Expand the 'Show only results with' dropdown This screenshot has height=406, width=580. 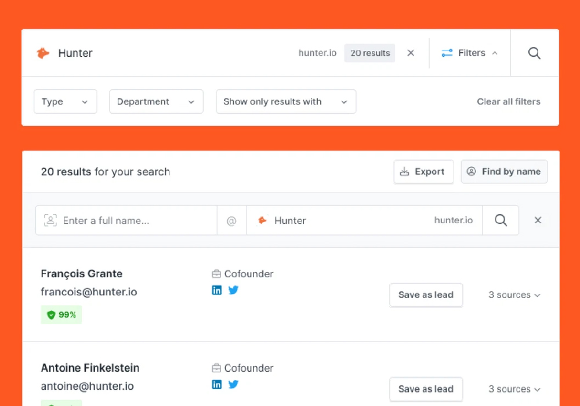(286, 101)
